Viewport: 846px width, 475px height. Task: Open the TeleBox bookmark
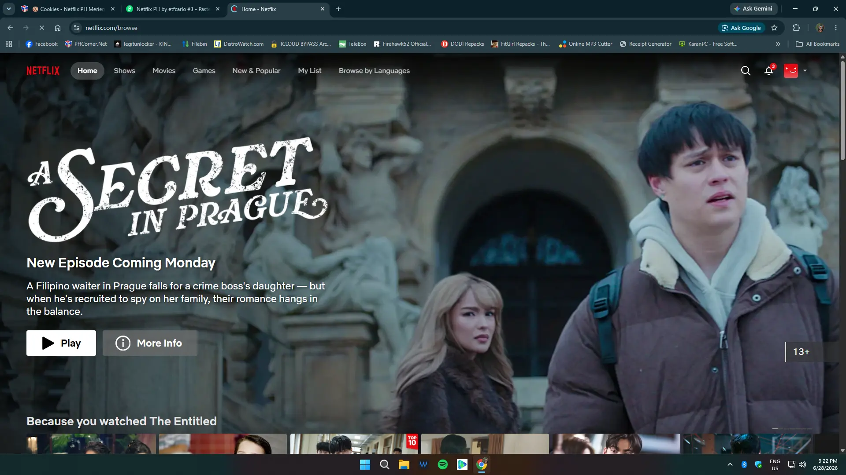352,44
